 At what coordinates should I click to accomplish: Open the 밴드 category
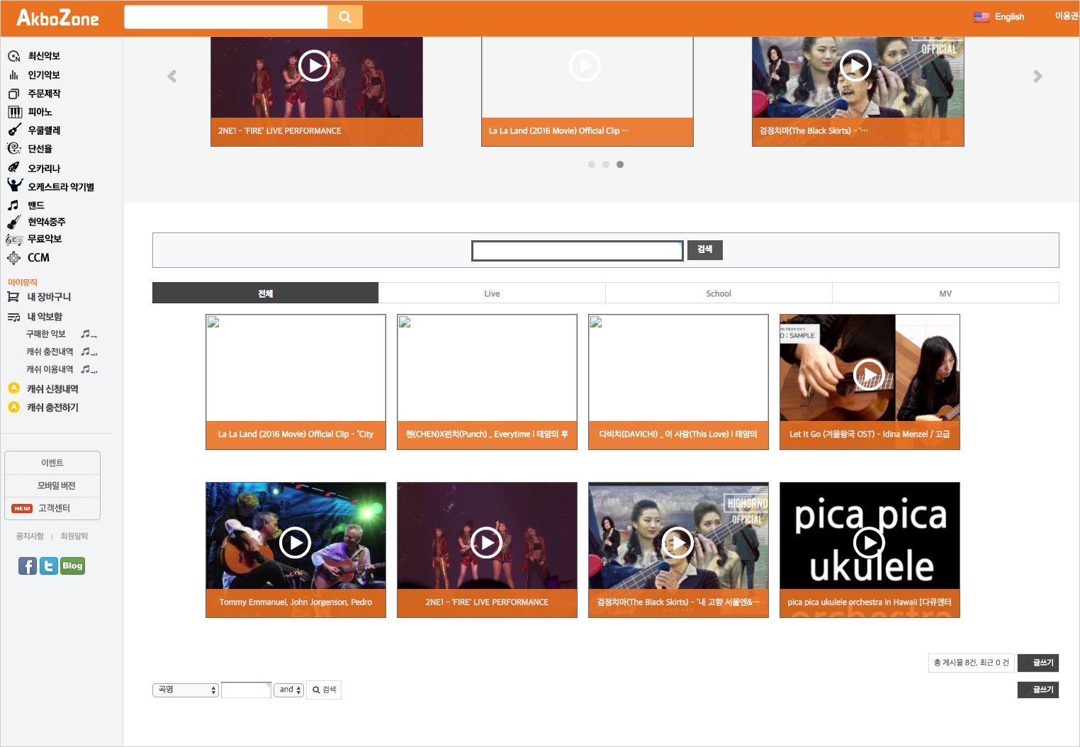click(x=35, y=205)
